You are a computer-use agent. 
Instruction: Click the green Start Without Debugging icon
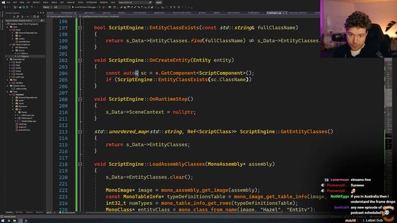pyautogui.click(x=100, y=7)
